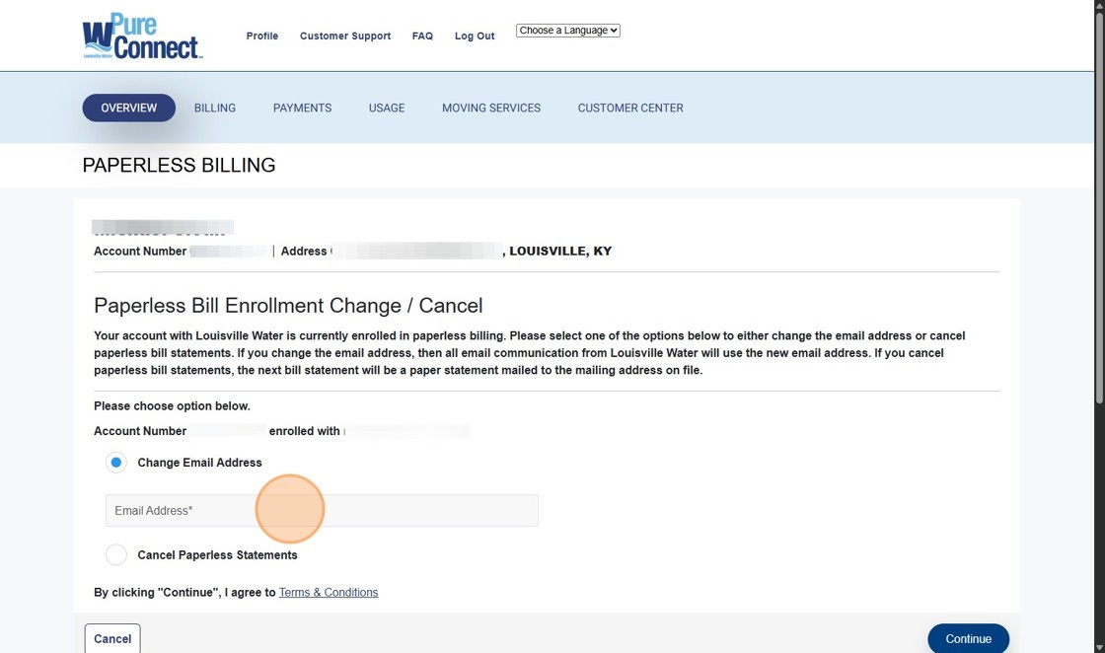Go to Customer Support
The image size is (1105, 653).
344,36
